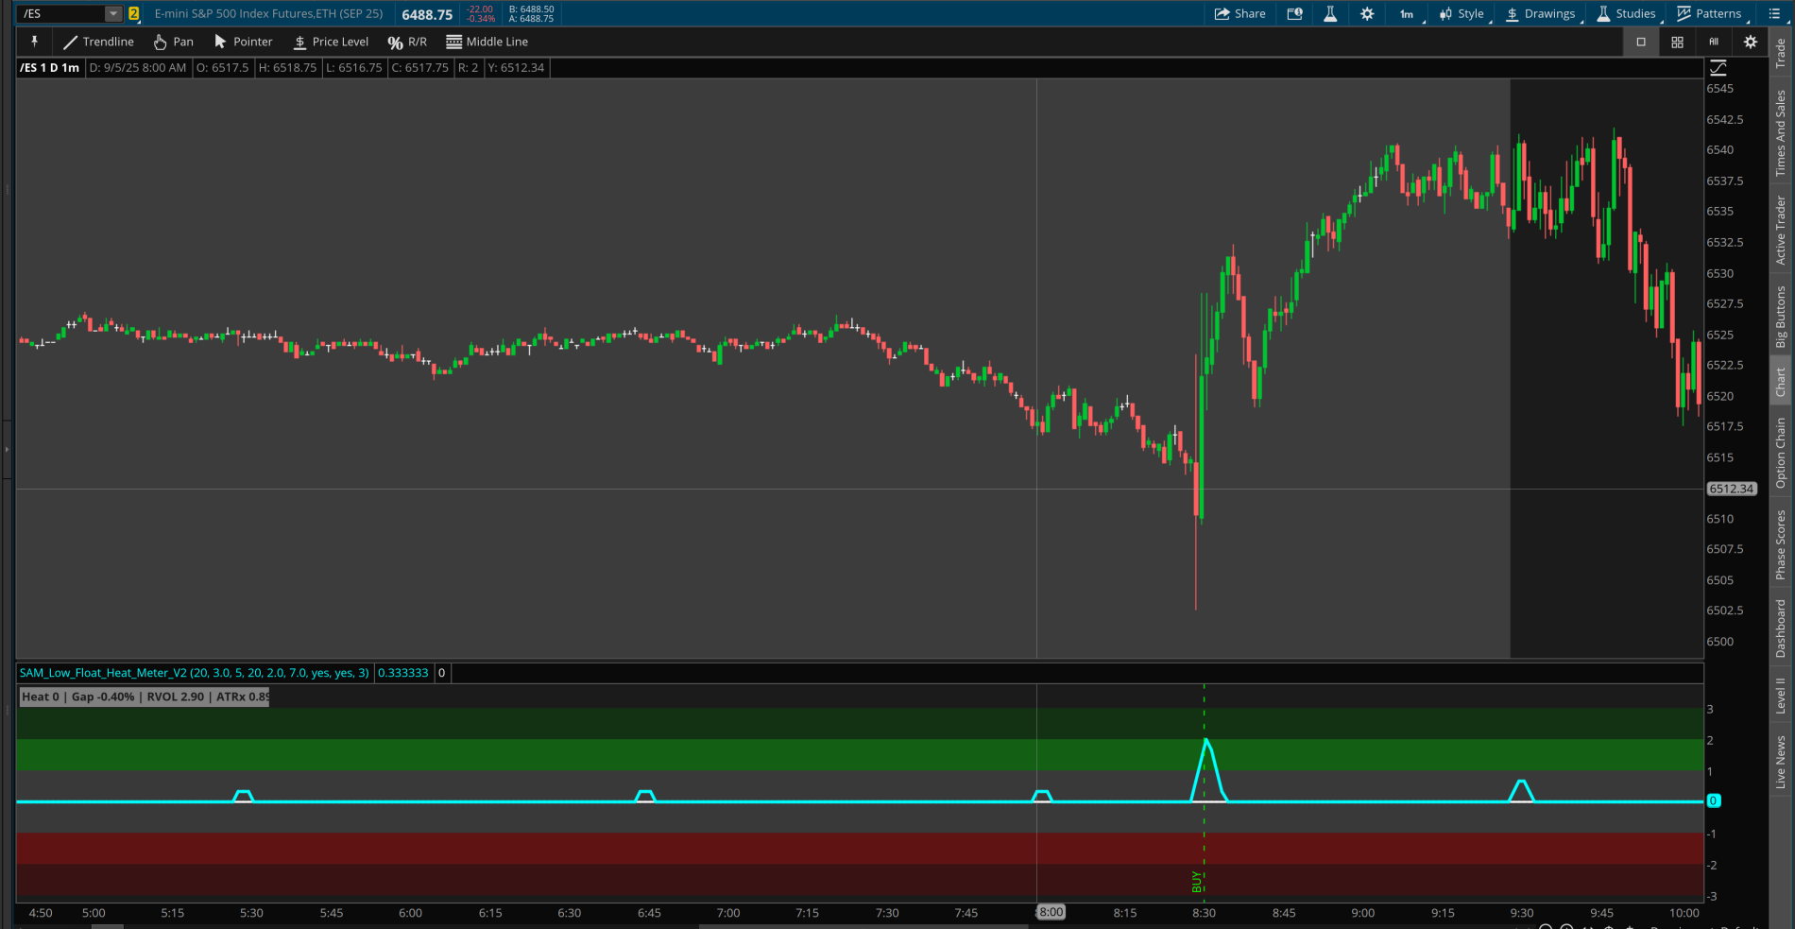Click the yellow 2 color link badge
1795x929 pixels.
(x=134, y=14)
